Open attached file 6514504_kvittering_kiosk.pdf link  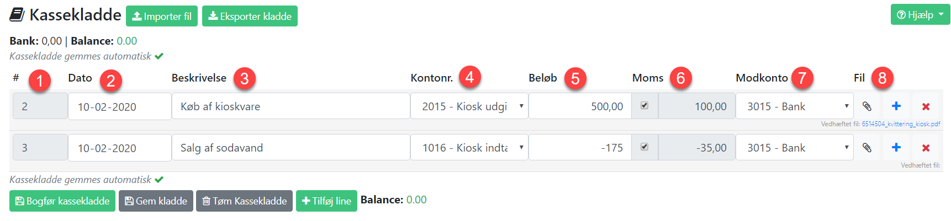click(901, 124)
